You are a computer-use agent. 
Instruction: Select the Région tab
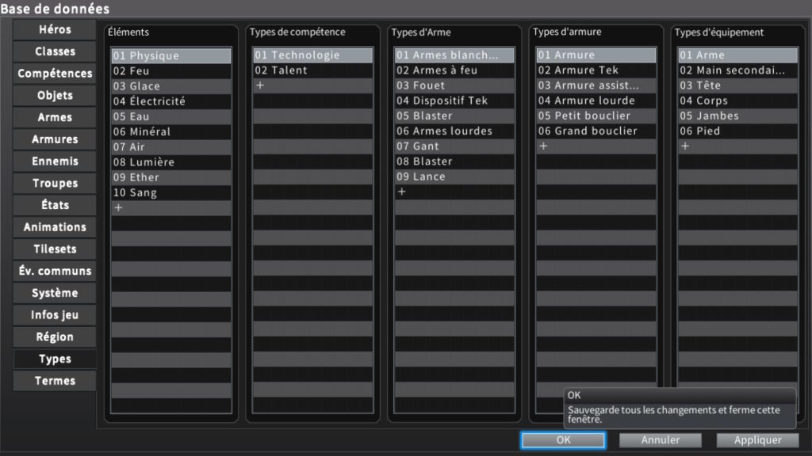click(x=55, y=337)
